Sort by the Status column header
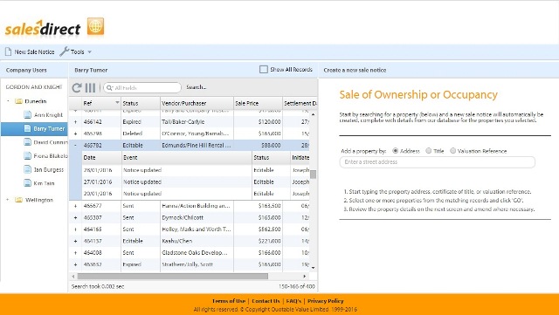The height and width of the screenshot is (315, 559). click(x=141, y=103)
